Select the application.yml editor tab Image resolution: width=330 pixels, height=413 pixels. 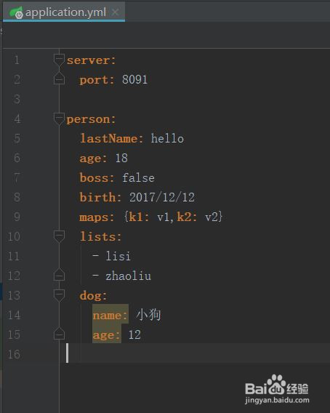point(64,12)
